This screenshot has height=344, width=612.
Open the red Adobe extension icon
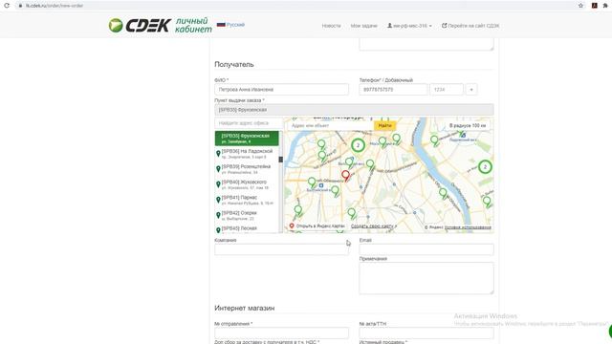(595, 6)
